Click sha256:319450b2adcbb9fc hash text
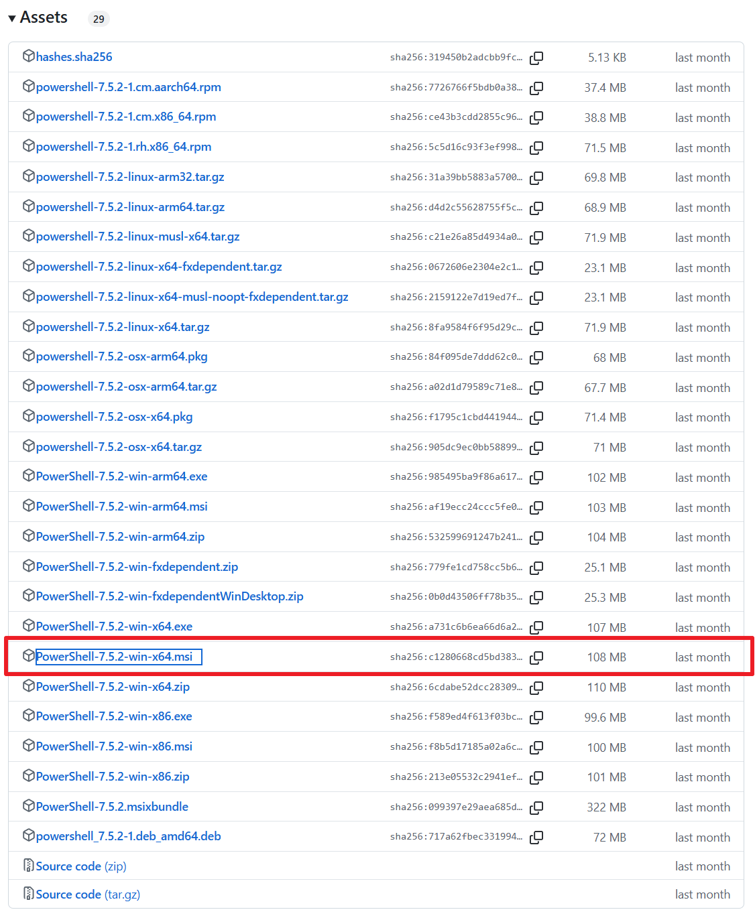The image size is (755, 920). [456, 58]
